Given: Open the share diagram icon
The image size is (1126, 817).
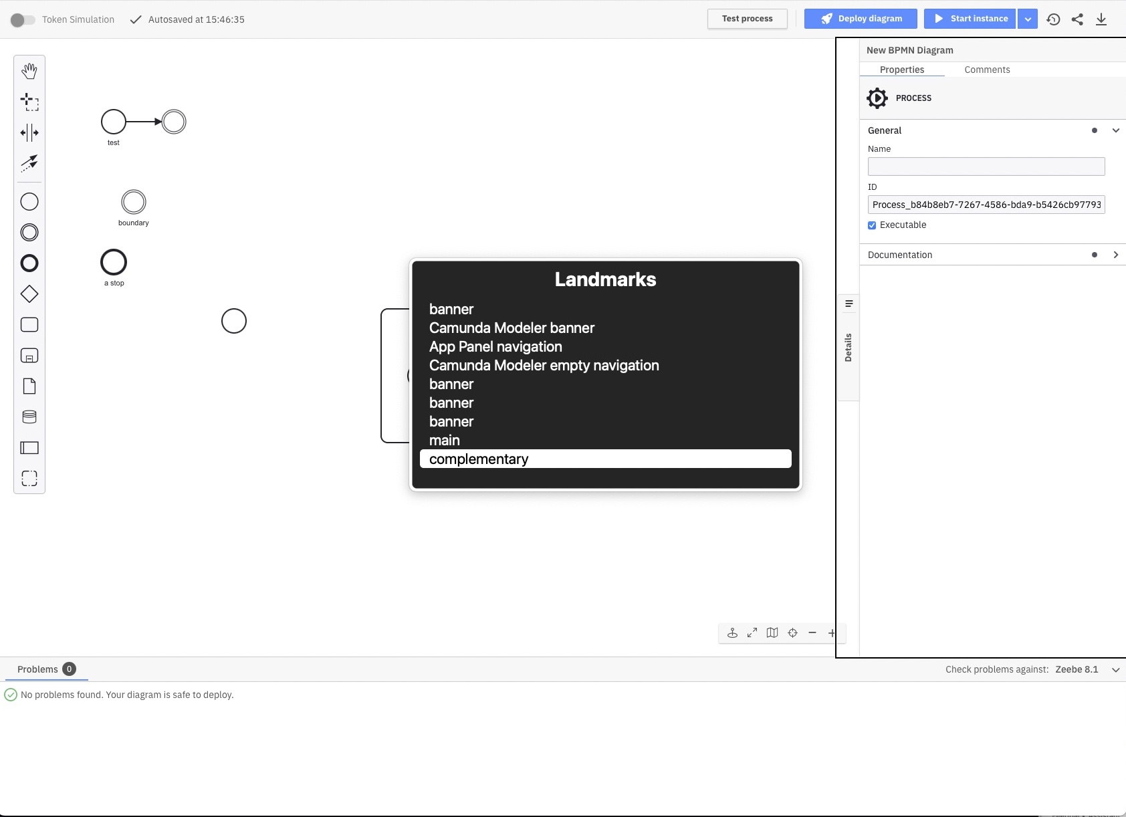Looking at the screenshot, I should coord(1077,19).
